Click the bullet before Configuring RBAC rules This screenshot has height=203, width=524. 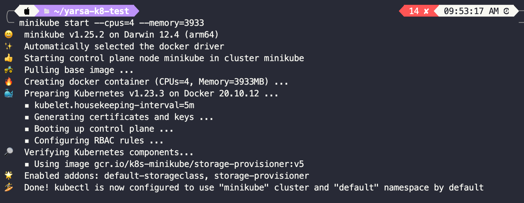pyautogui.click(x=27, y=141)
